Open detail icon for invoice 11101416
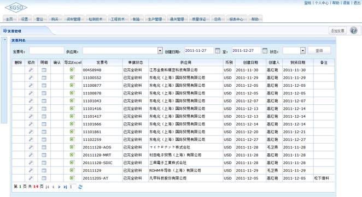Image resolution: width=362 pixels, height=197 pixels. [x=44, y=109]
